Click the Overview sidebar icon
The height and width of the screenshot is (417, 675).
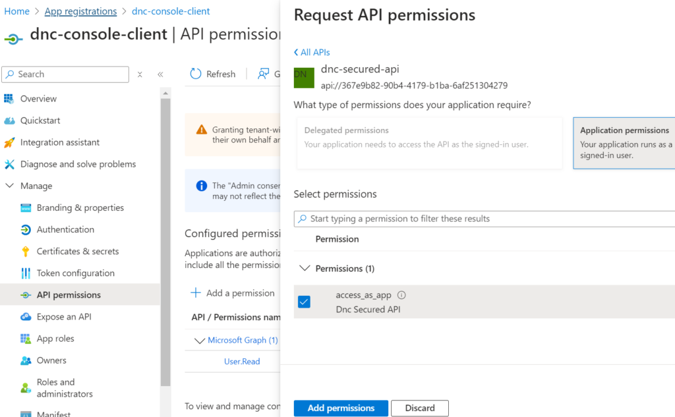click(9, 99)
